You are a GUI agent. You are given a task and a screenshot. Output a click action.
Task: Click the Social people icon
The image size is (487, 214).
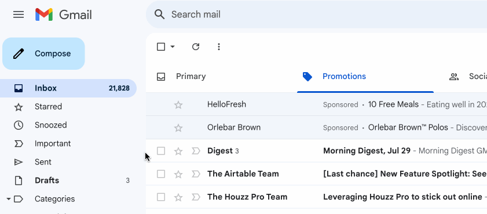(454, 77)
